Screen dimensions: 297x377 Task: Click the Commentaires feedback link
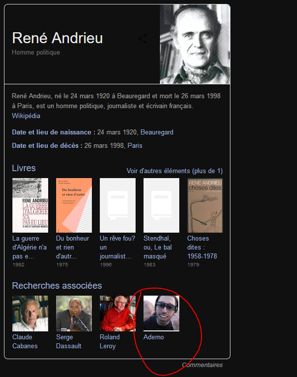202,365
